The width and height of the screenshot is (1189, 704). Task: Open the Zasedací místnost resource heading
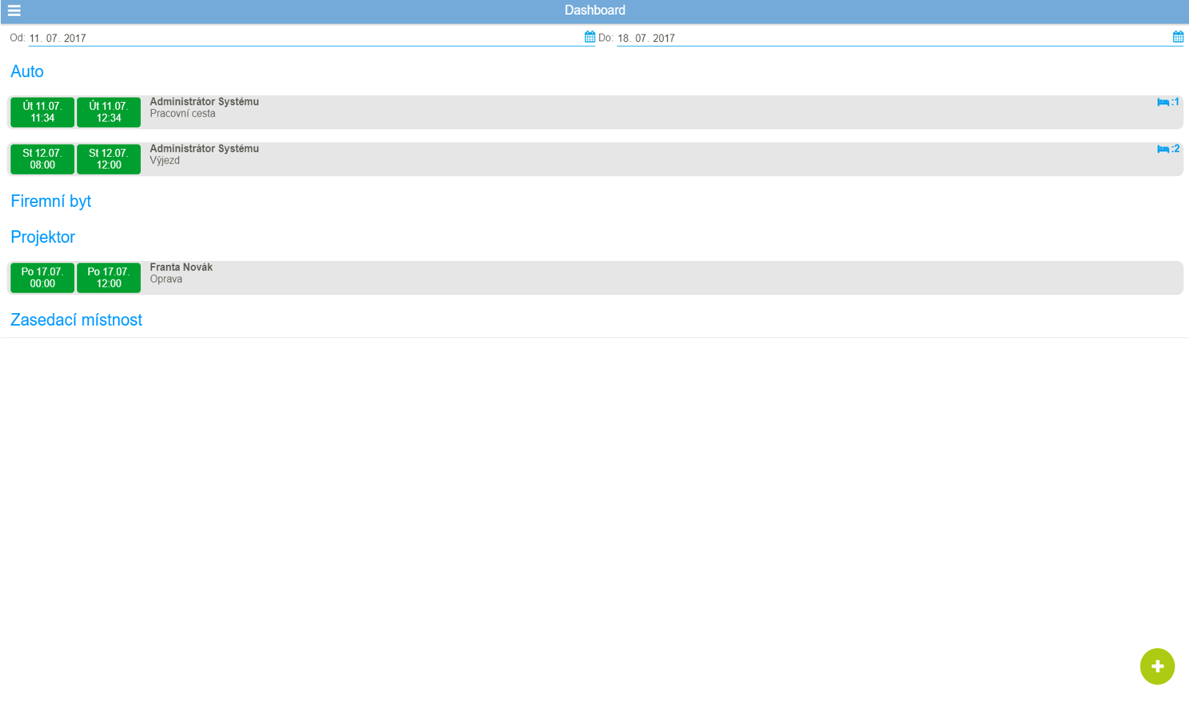tap(76, 320)
